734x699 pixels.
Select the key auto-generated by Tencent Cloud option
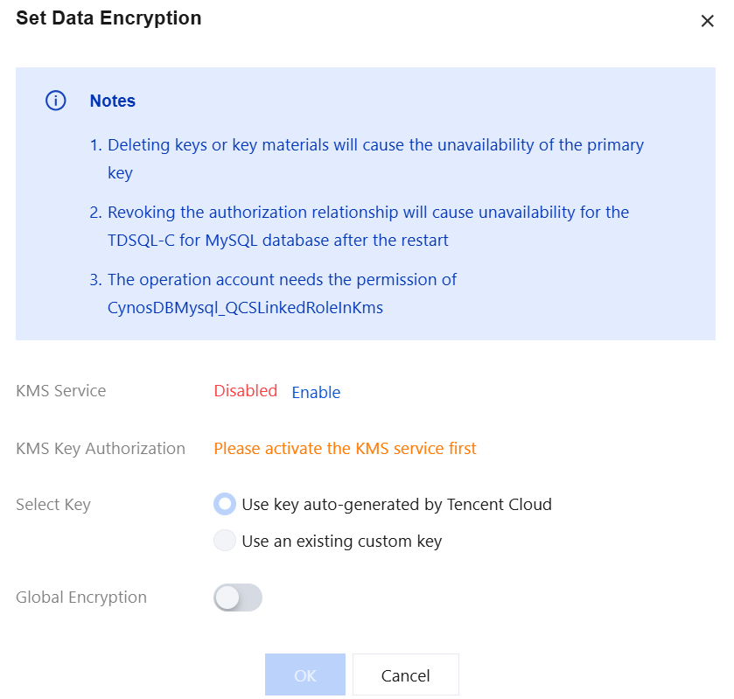[226, 504]
